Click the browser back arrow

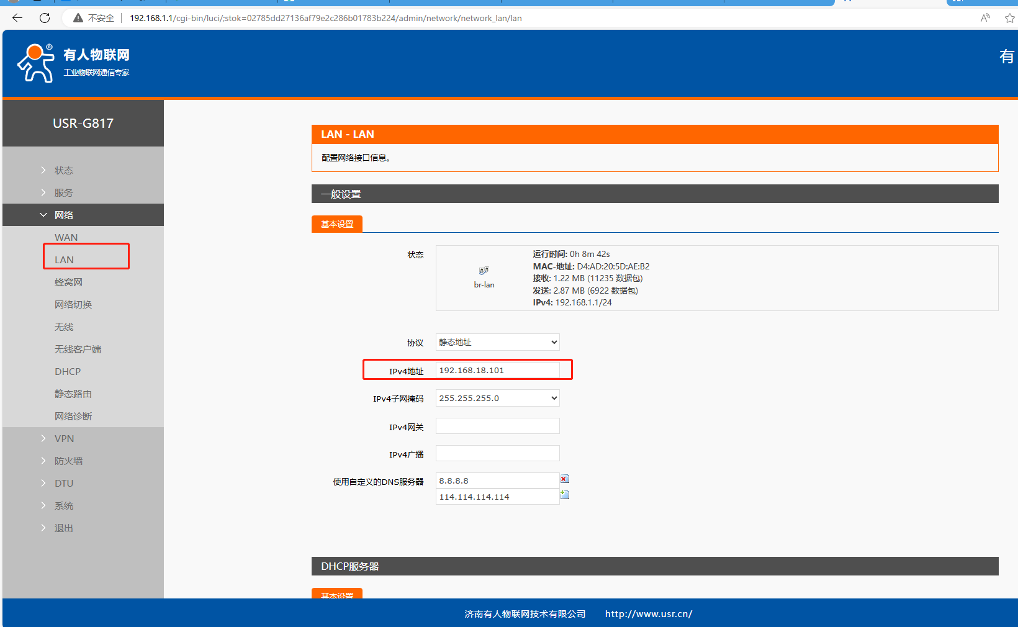coord(17,18)
